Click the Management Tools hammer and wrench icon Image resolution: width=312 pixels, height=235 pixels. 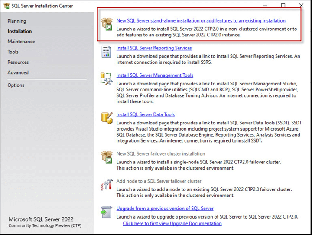pyautogui.click(x=107, y=79)
